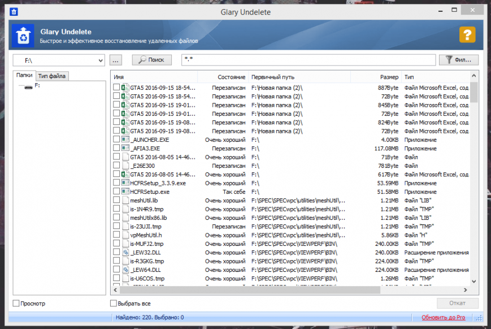Screen dimensions: 491x329
Task: Select checkbox for HCFRSetup_3.3.9.exe
Action: pyautogui.click(x=116, y=183)
